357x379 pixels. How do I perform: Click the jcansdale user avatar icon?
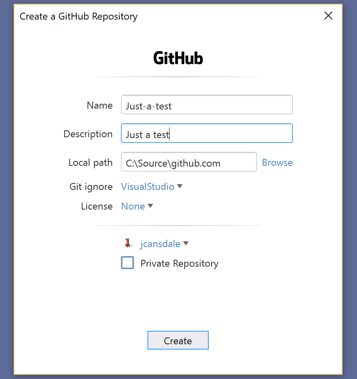(128, 243)
